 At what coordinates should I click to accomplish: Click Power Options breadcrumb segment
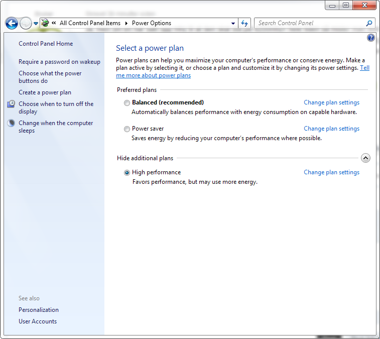coord(152,23)
